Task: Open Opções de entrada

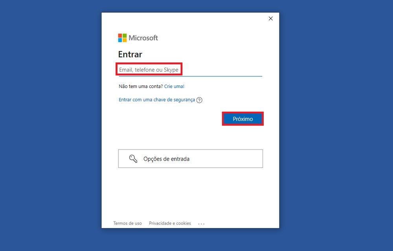Action: [x=190, y=158]
